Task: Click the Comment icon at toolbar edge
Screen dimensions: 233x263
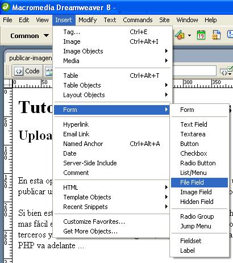Action: pos(230,35)
